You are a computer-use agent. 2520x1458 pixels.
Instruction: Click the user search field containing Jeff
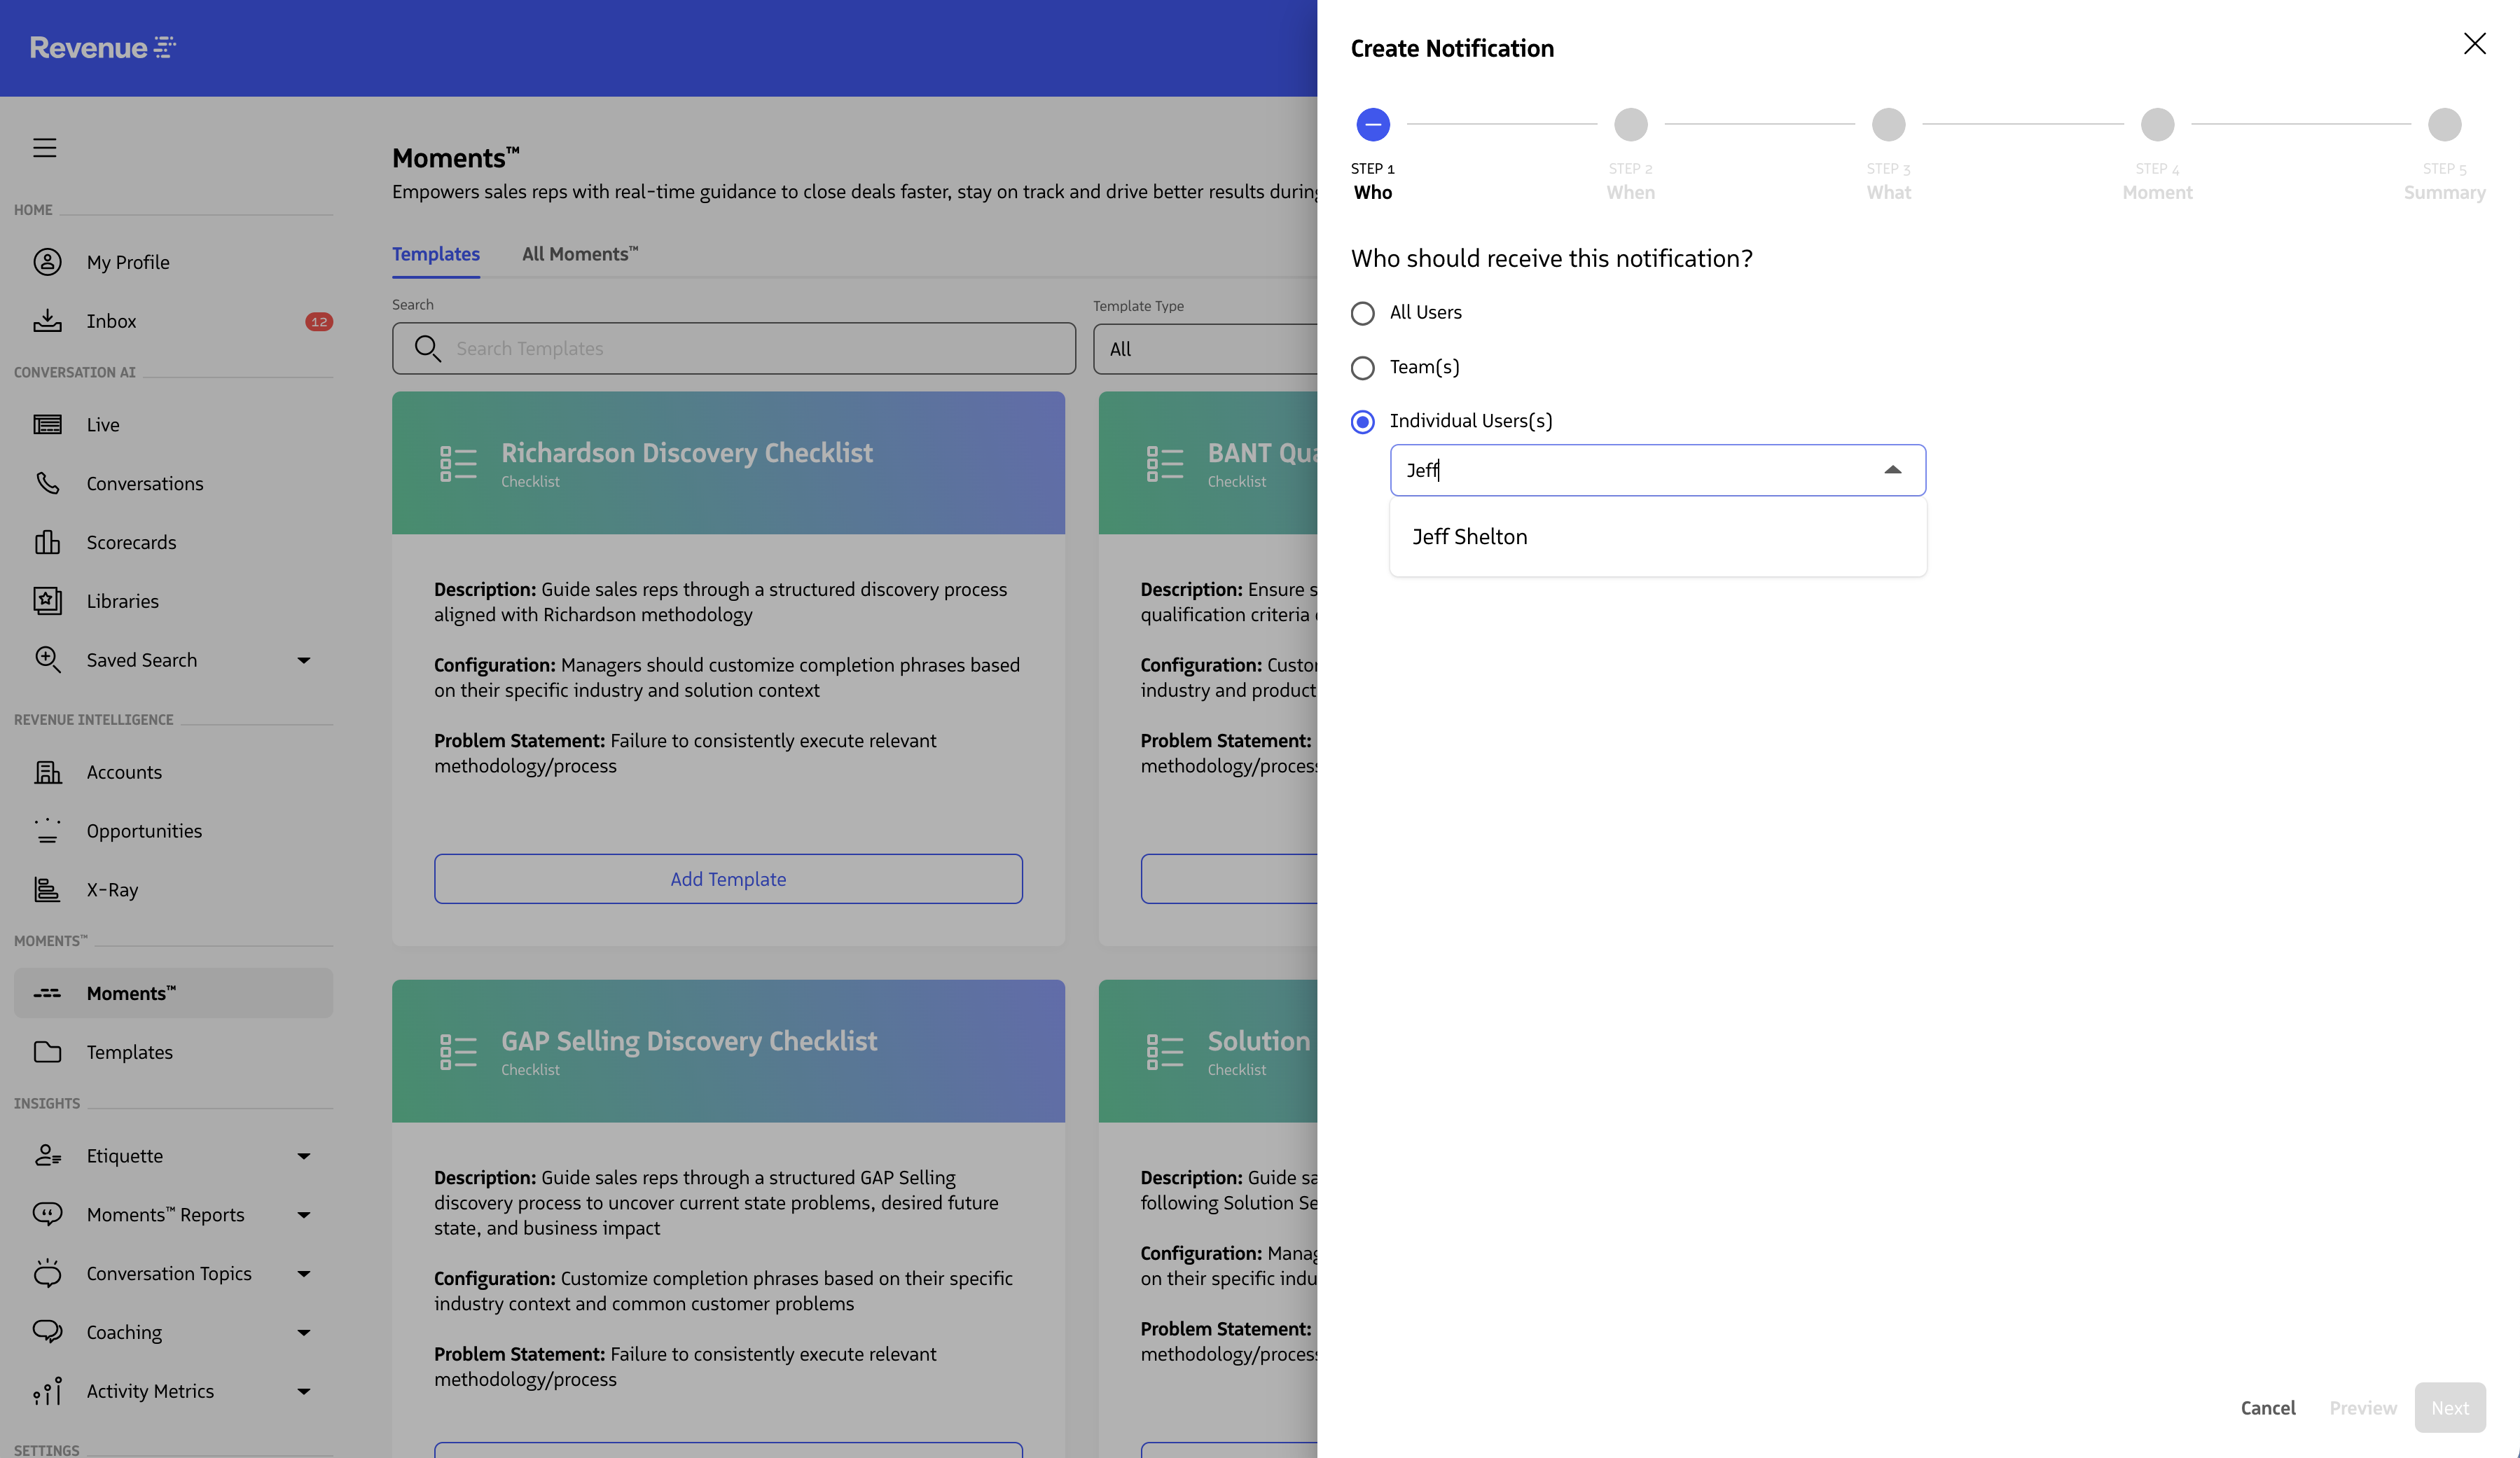coord(1657,470)
